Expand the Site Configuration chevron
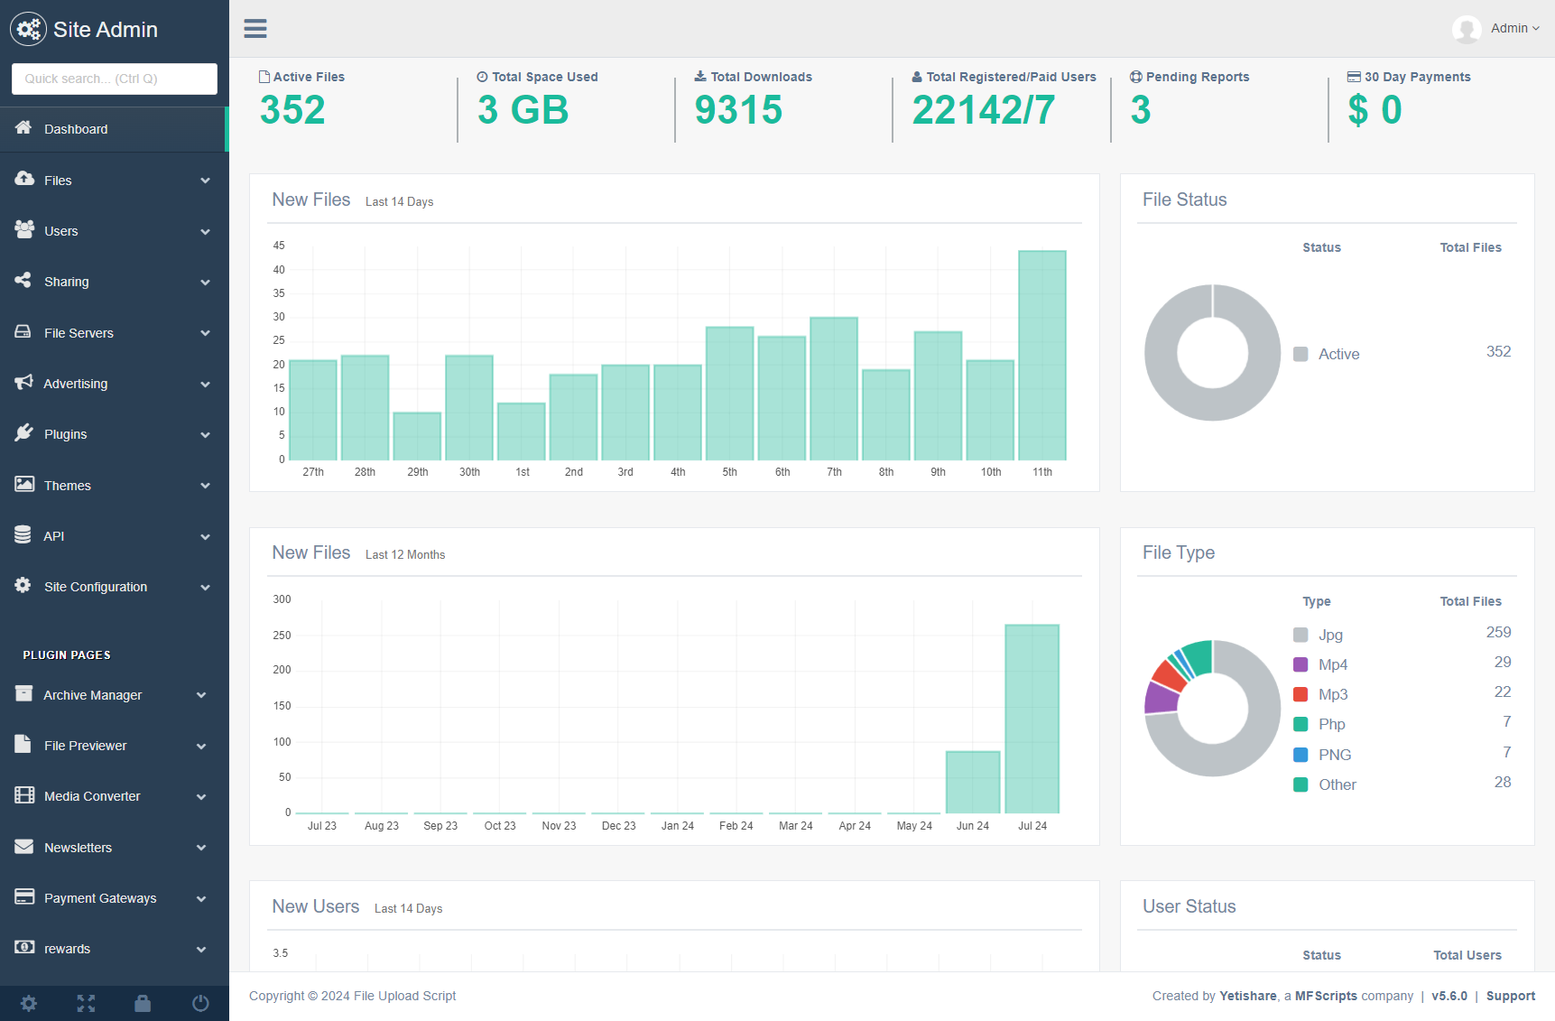 (x=205, y=587)
